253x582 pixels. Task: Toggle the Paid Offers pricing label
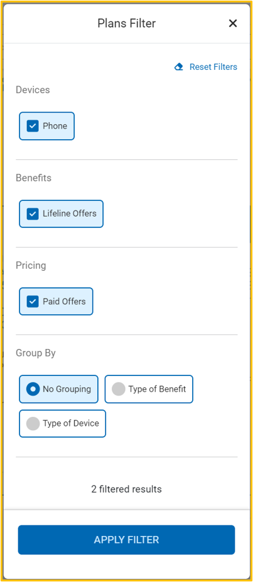pyautogui.click(x=65, y=301)
